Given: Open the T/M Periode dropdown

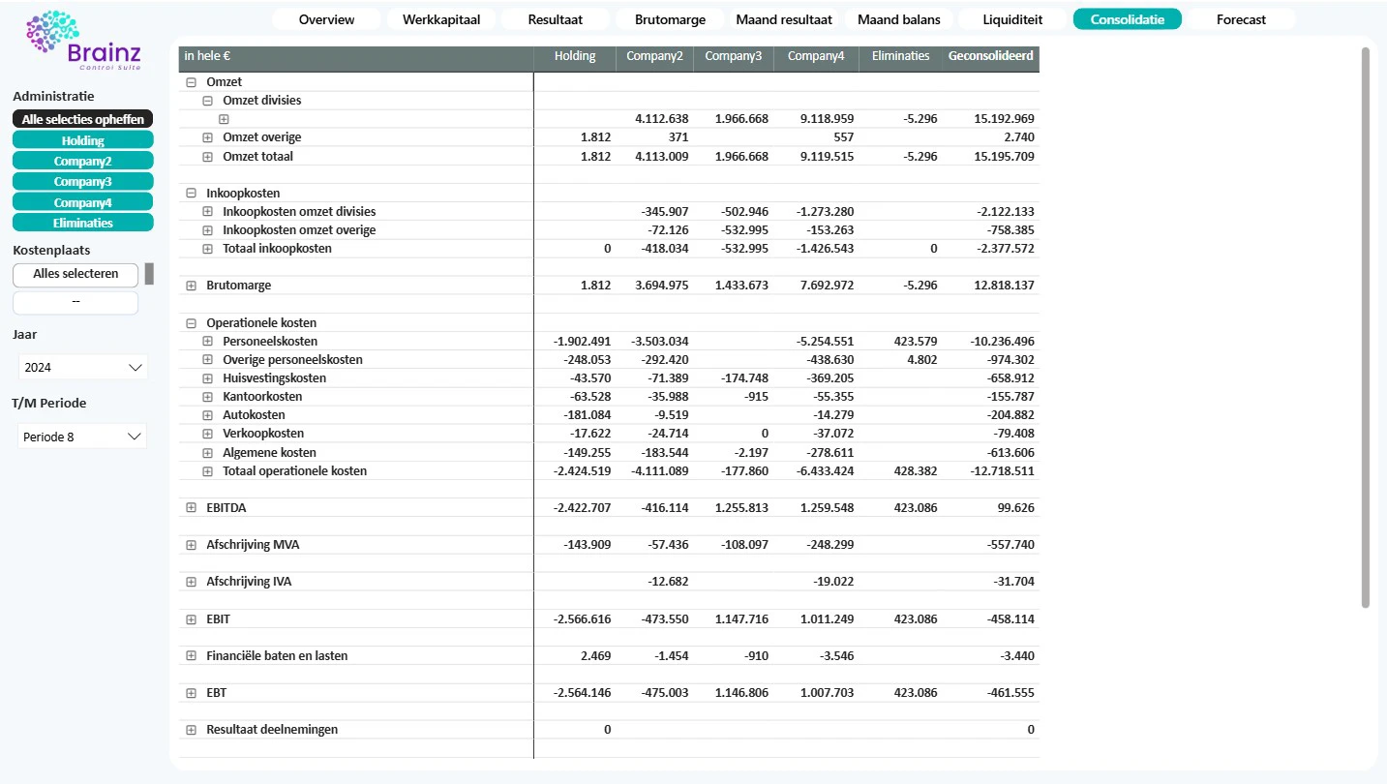Looking at the screenshot, I should pos(82,437).
